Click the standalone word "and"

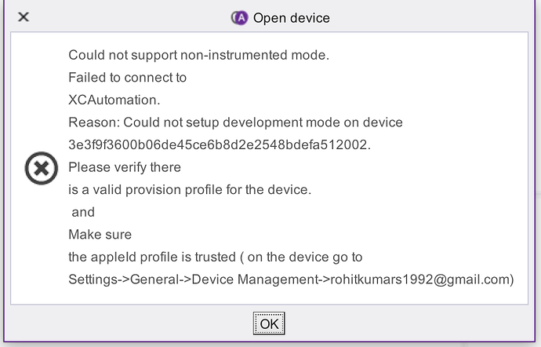coord(83,212)
